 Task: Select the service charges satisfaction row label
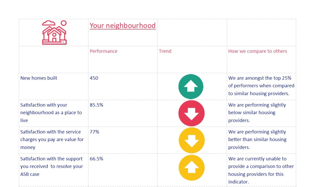point(52,140)
